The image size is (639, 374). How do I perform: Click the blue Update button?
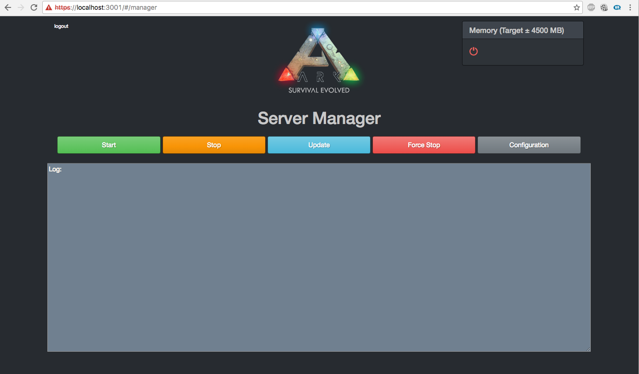319,145
